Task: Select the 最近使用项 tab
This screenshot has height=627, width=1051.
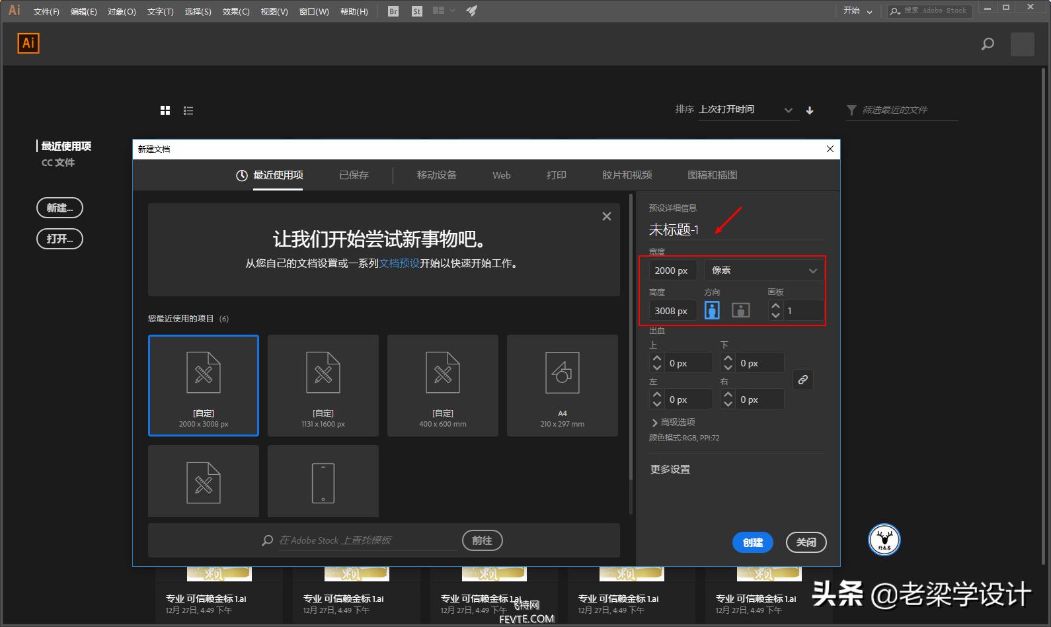Action: tap(270, 175)
